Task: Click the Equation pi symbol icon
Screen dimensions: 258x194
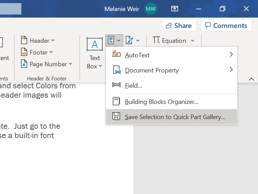Action: [156, 40]
